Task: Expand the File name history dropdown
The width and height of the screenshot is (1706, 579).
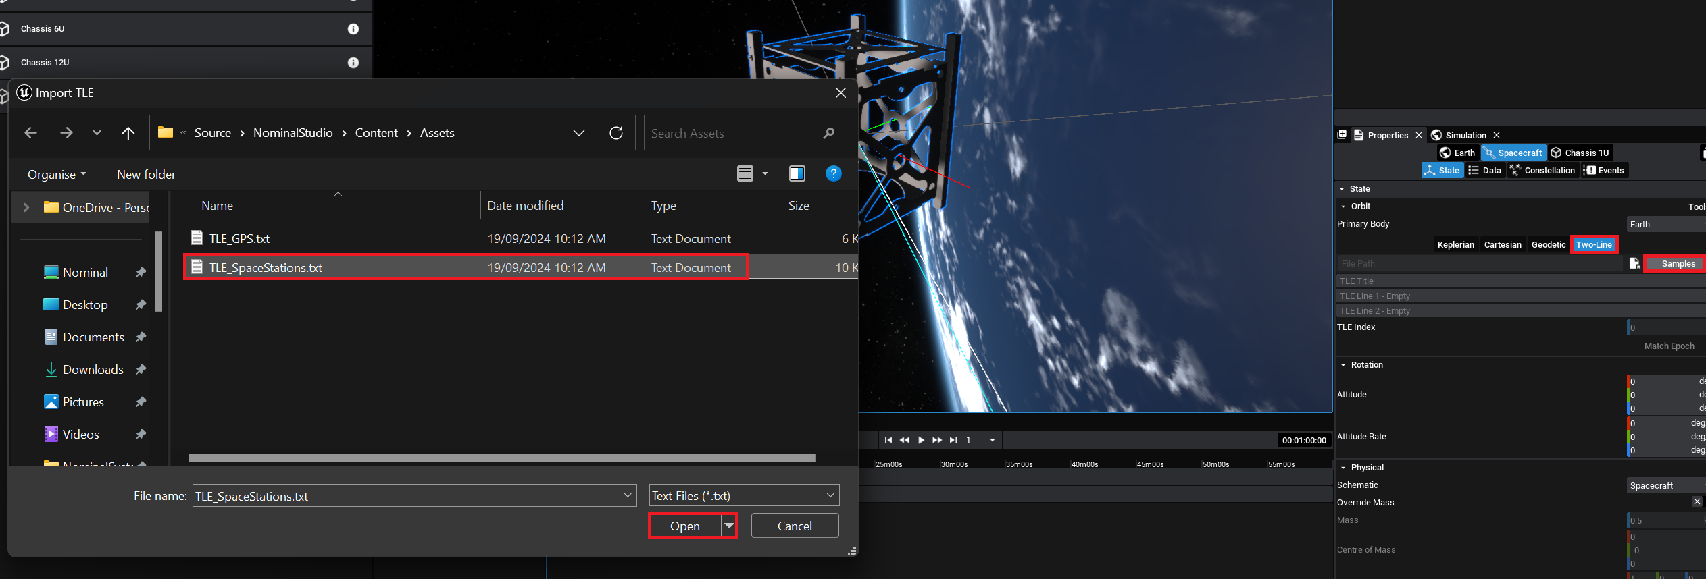Action: click(628, 495)
